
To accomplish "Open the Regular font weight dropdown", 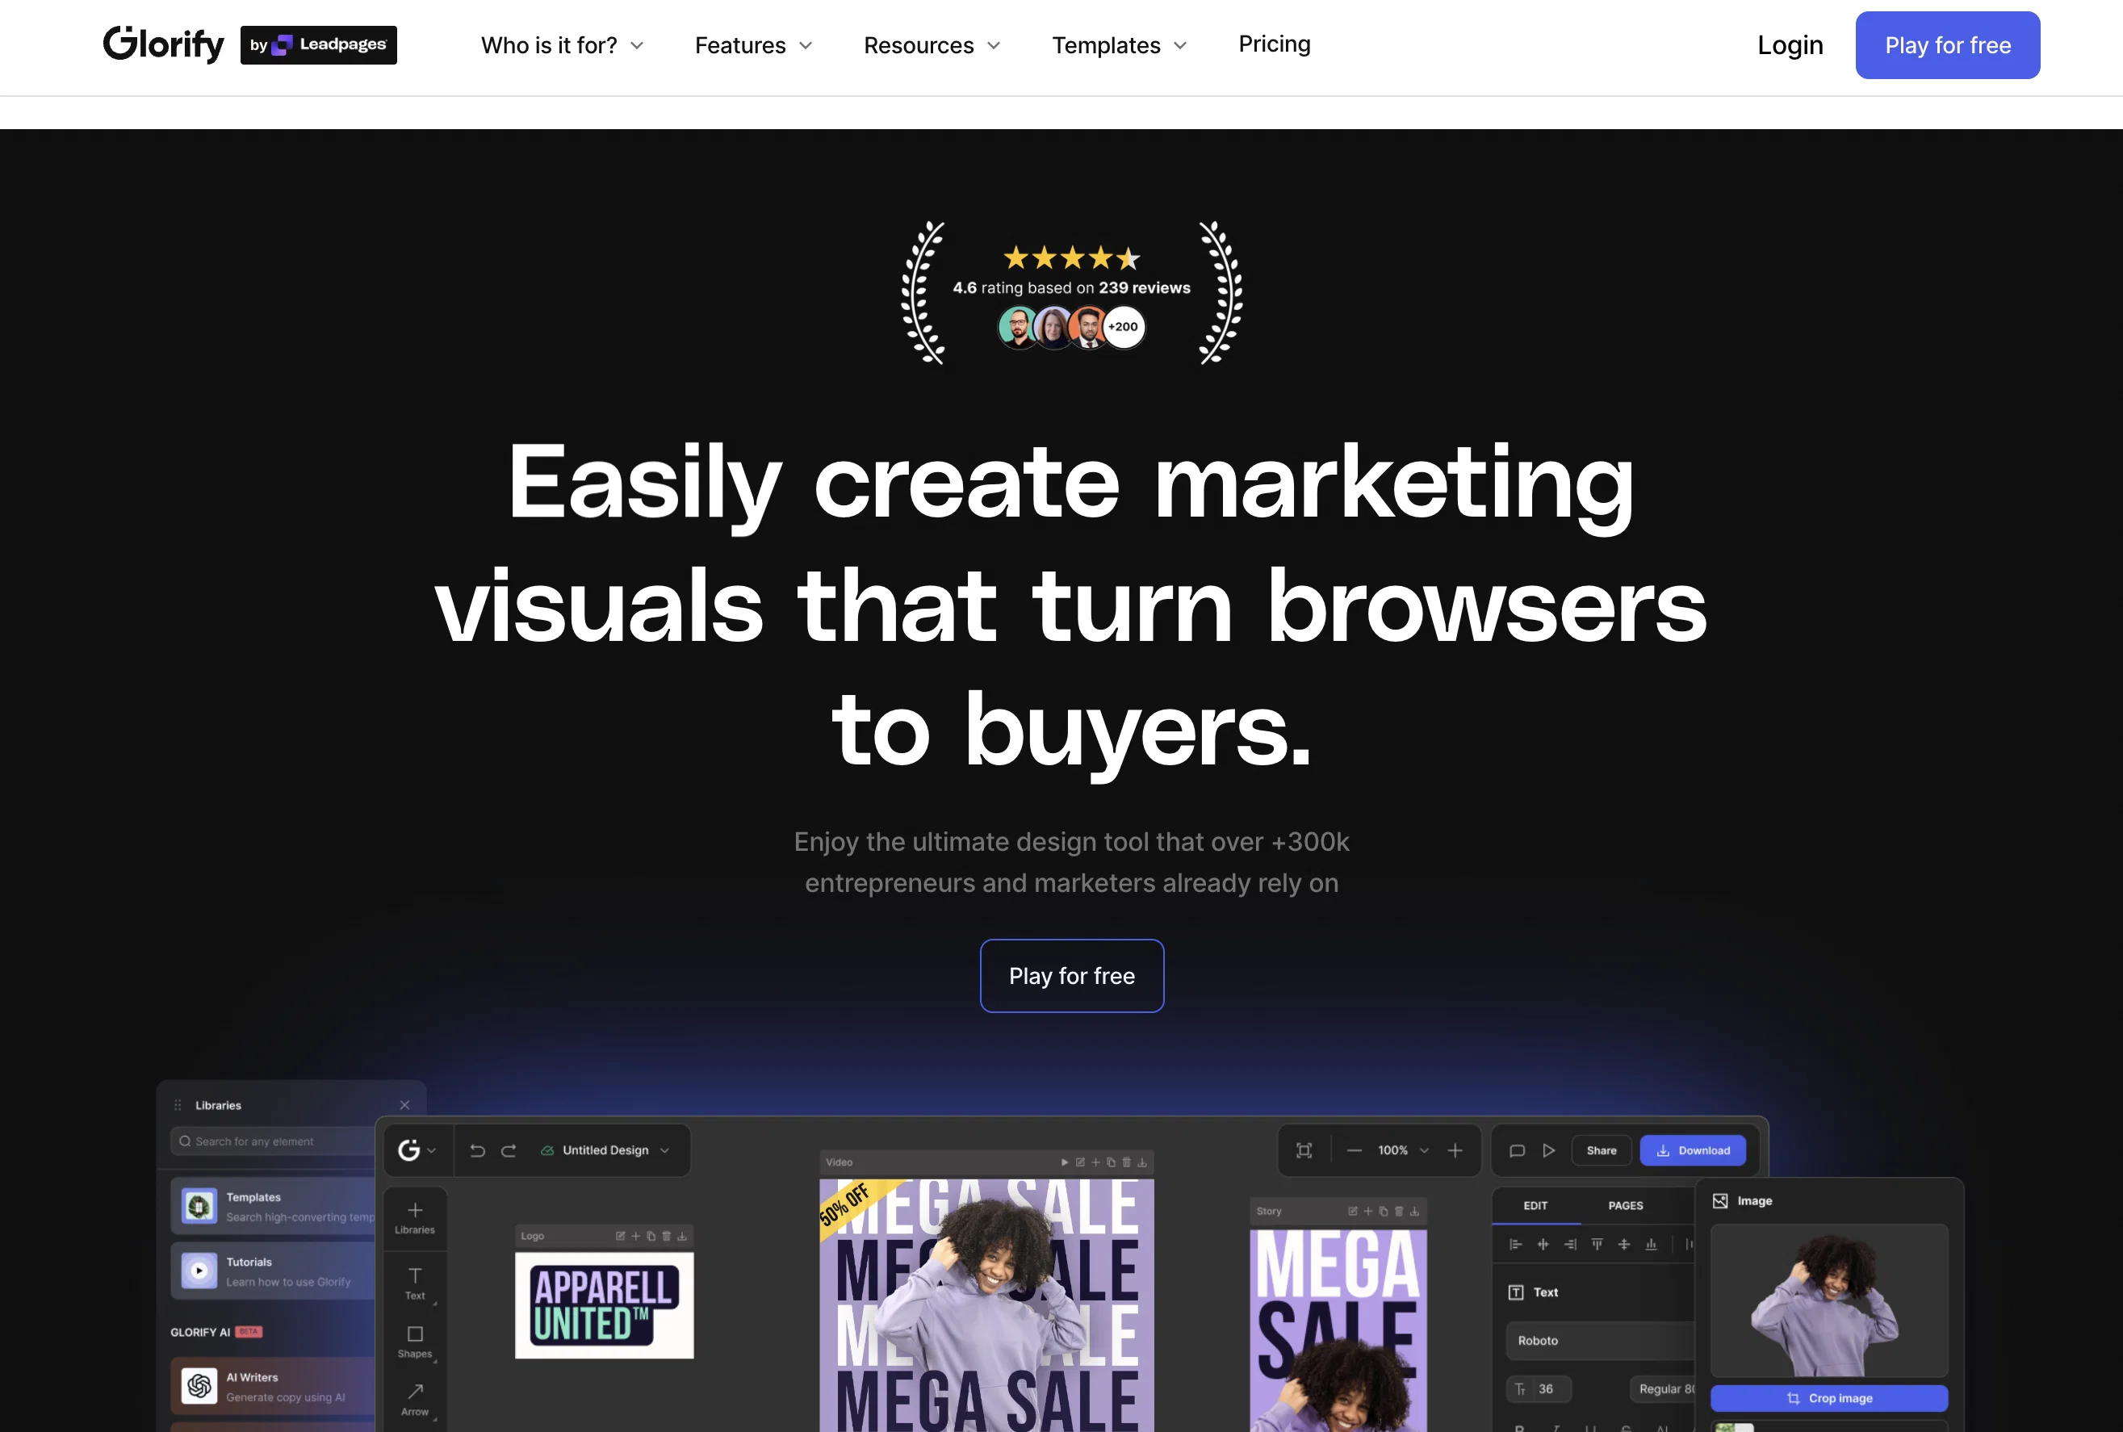I will click(x=1662, y=1389).
